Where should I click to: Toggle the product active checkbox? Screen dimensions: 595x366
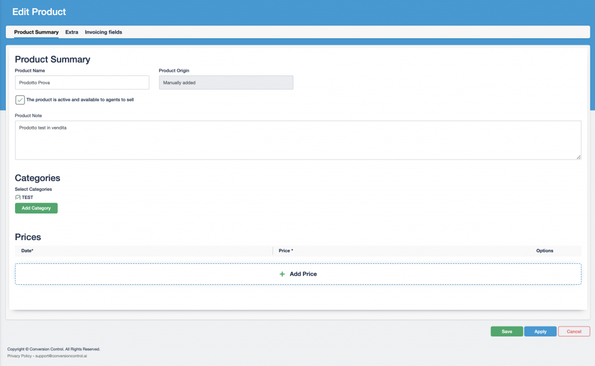click(x=20, y=100)
